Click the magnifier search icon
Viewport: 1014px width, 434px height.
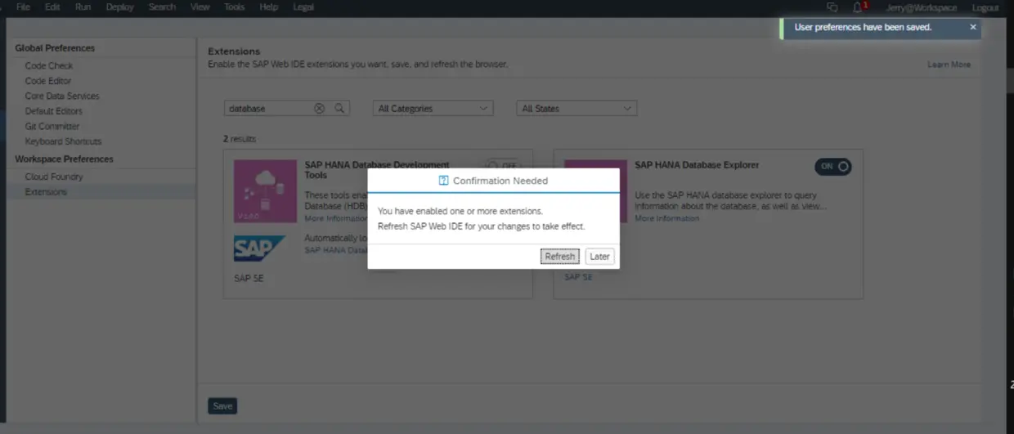[x=339, y=108]
